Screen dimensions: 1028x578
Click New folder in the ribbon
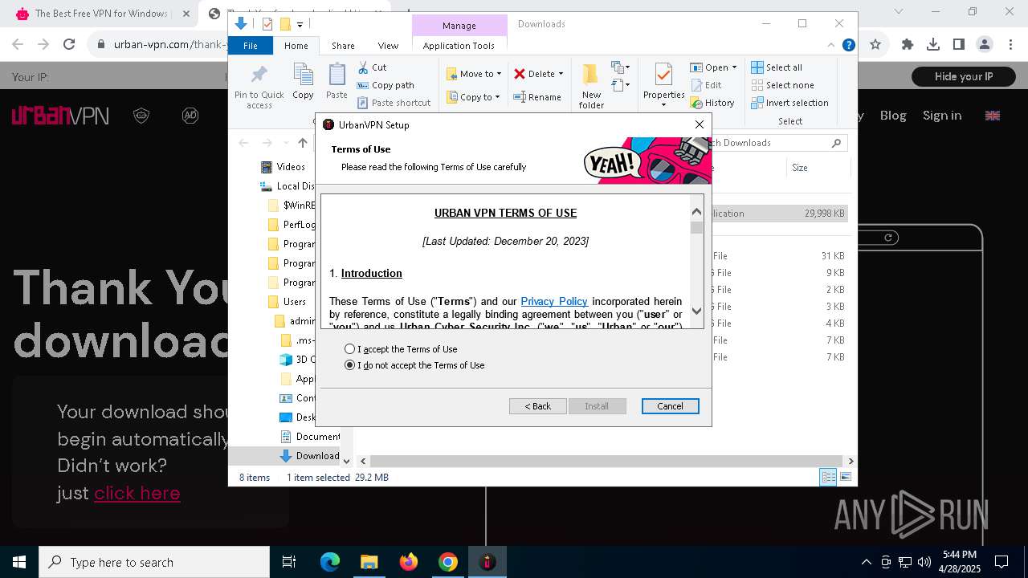(591, 87)
